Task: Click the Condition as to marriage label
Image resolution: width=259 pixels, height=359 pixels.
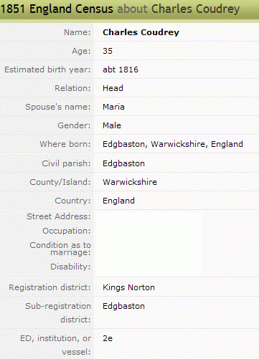Action: (60, 249)
